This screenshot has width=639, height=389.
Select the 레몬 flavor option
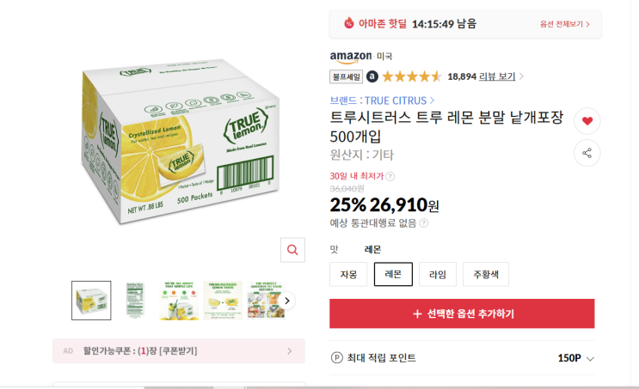tap(393, 275)
